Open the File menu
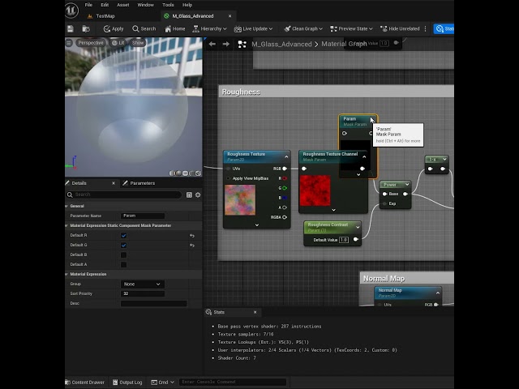Image resolution: width=519 pixels, height=389 pixels. point(88,5)
